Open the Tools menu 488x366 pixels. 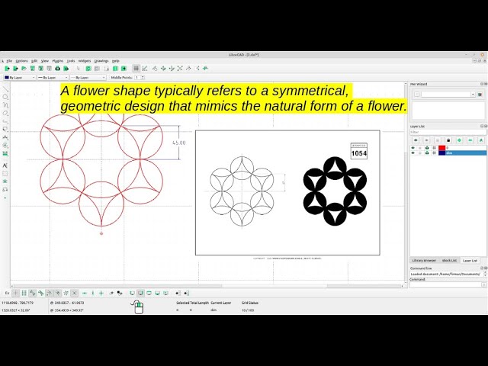[x=71, y=61]
